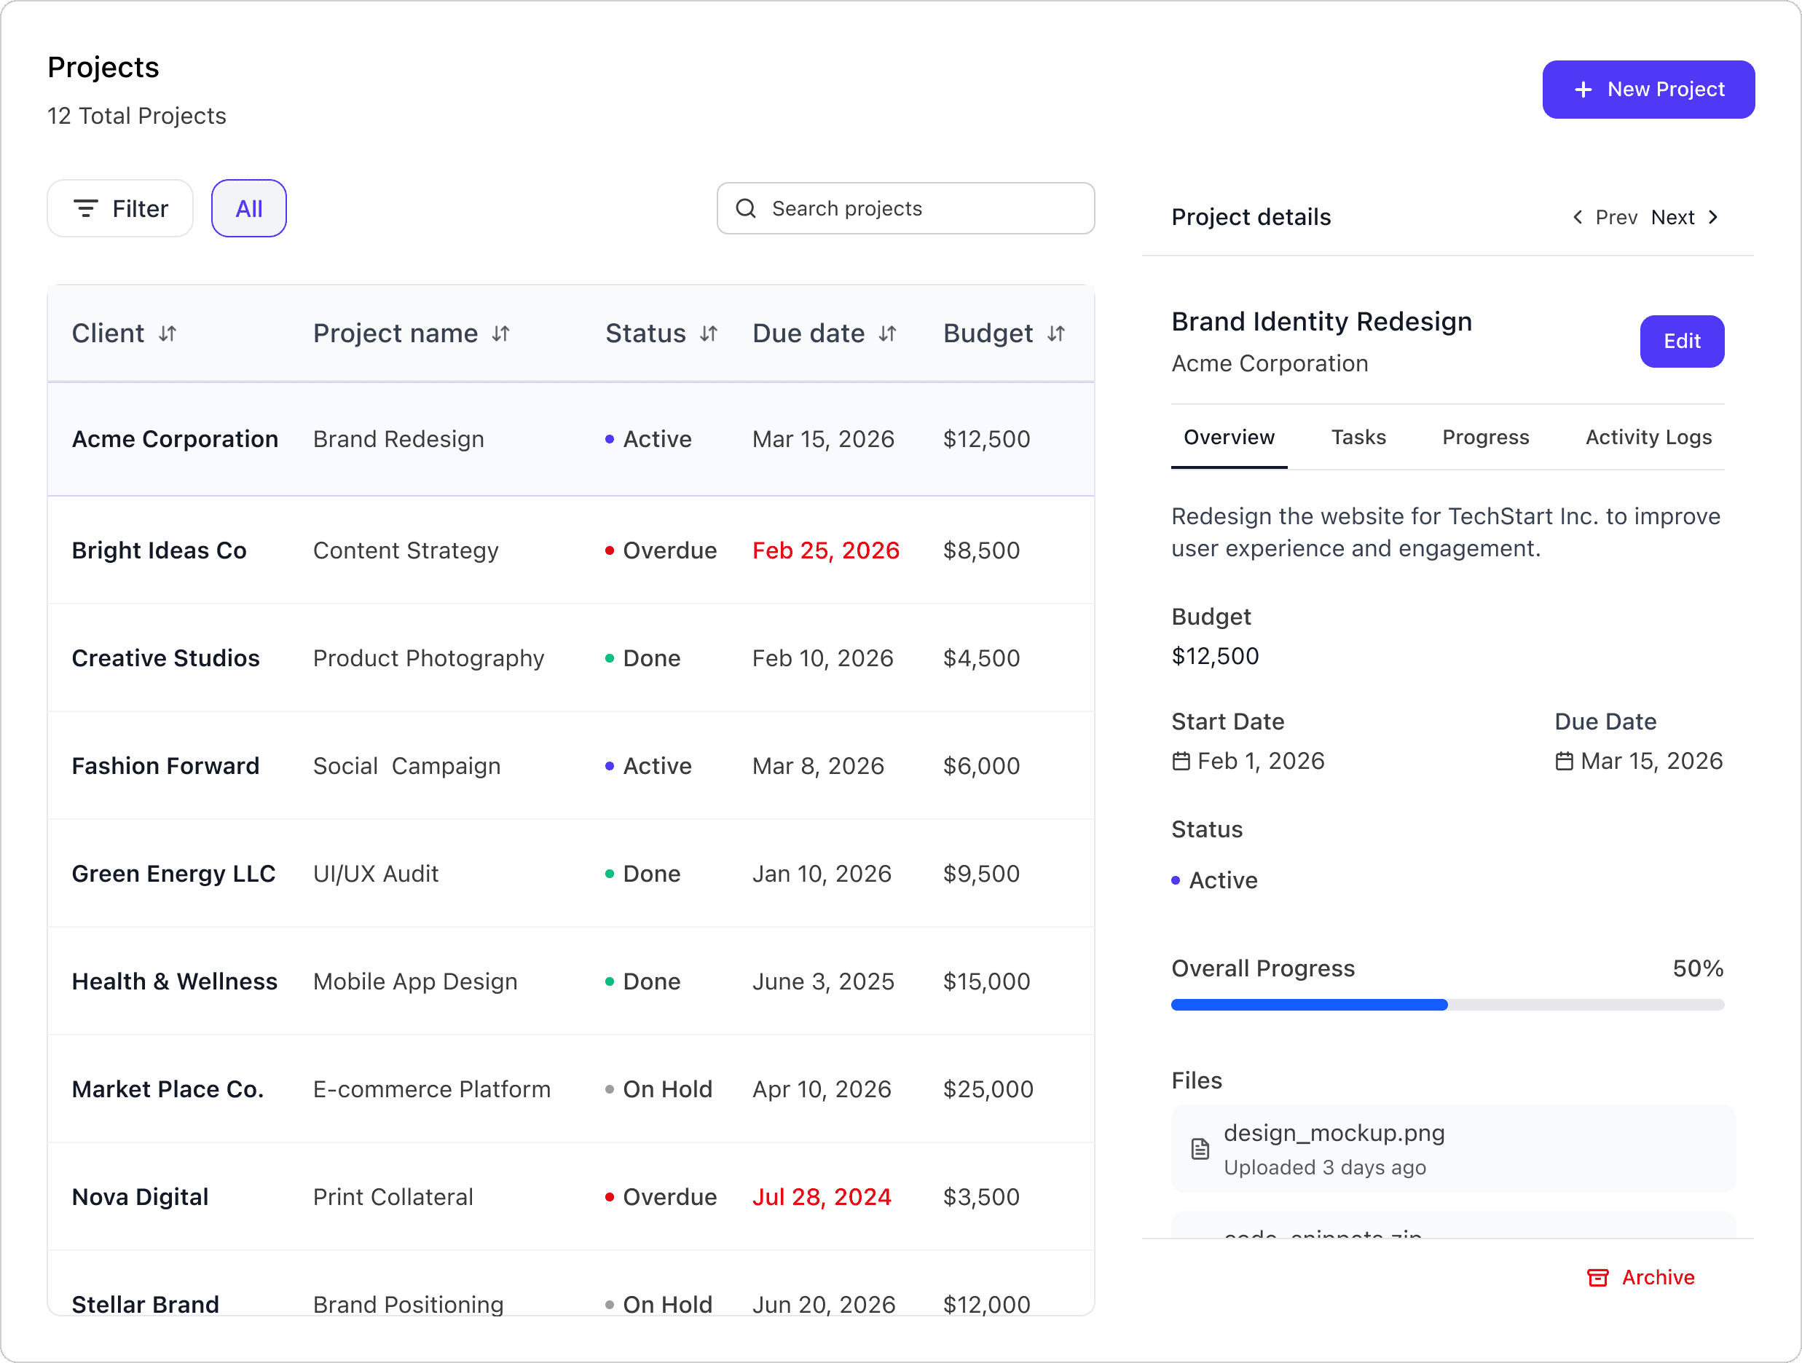Image resolution: width=1802 pixels, height=1363 pixels.
Task: Click the Project name sort arrows
Action: pyautogui.click(x=501, y=333)
